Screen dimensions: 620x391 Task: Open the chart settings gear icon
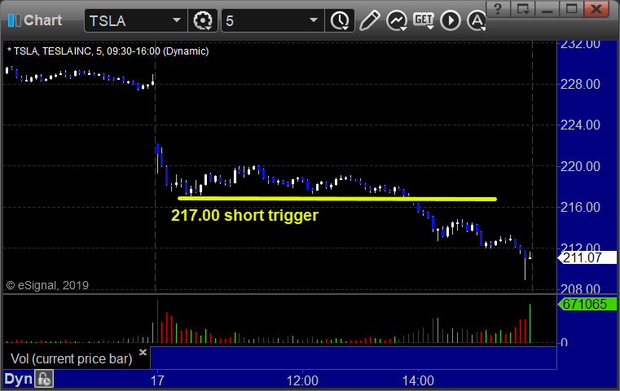pos(202,20)
